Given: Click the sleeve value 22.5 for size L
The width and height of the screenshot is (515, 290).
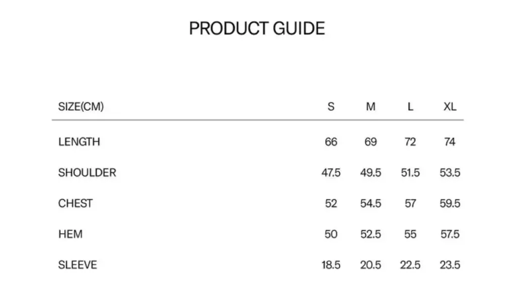Looking at the screenshot, I should pos(410,265).
